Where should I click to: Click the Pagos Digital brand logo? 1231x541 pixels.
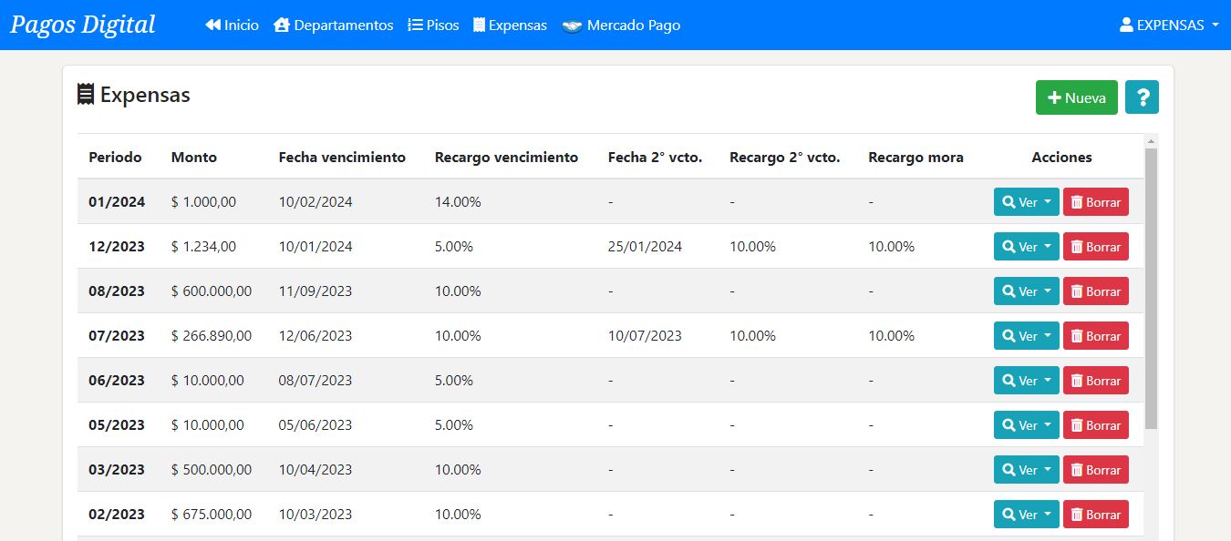(x=83, y=25)
